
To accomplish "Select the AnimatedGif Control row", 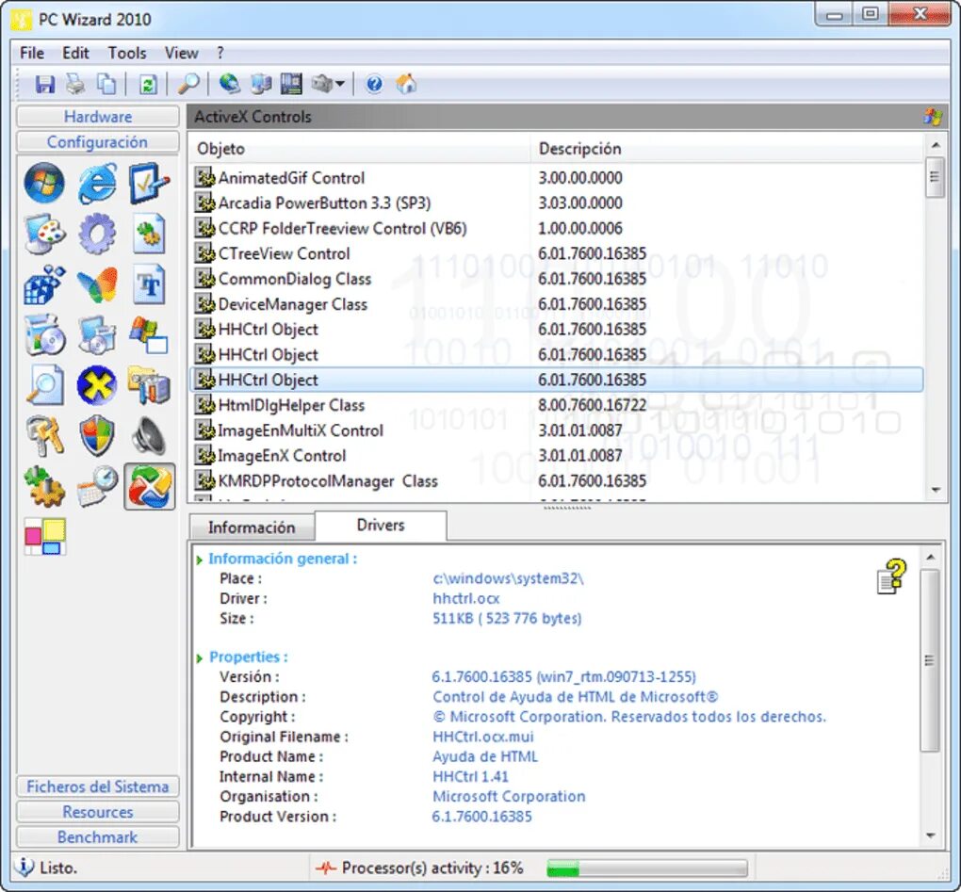I will pos(557,178).
